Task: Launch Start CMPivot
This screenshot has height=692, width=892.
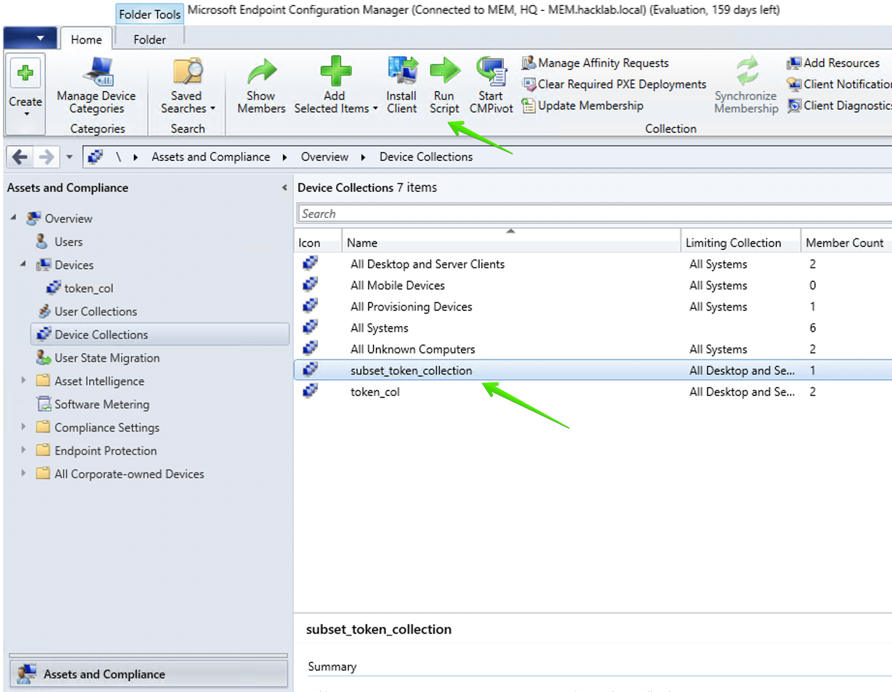Action: point(491,86)
